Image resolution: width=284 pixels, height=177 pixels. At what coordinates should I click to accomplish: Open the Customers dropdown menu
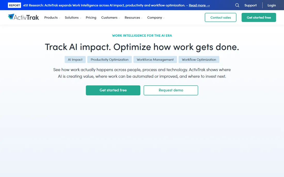(x=111, y=17)
